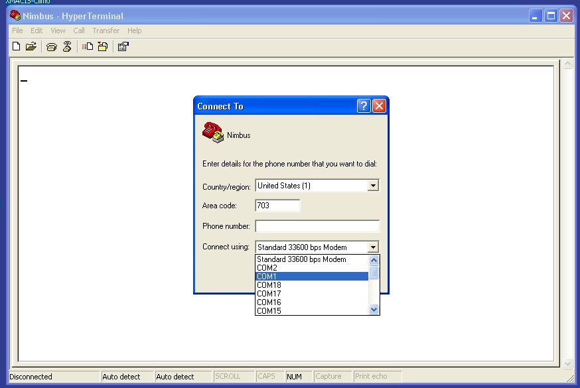The width and height of the screenshot is (580, 388).
Task: Choose COM2 from the list
Action: click(x=312, y=267)
